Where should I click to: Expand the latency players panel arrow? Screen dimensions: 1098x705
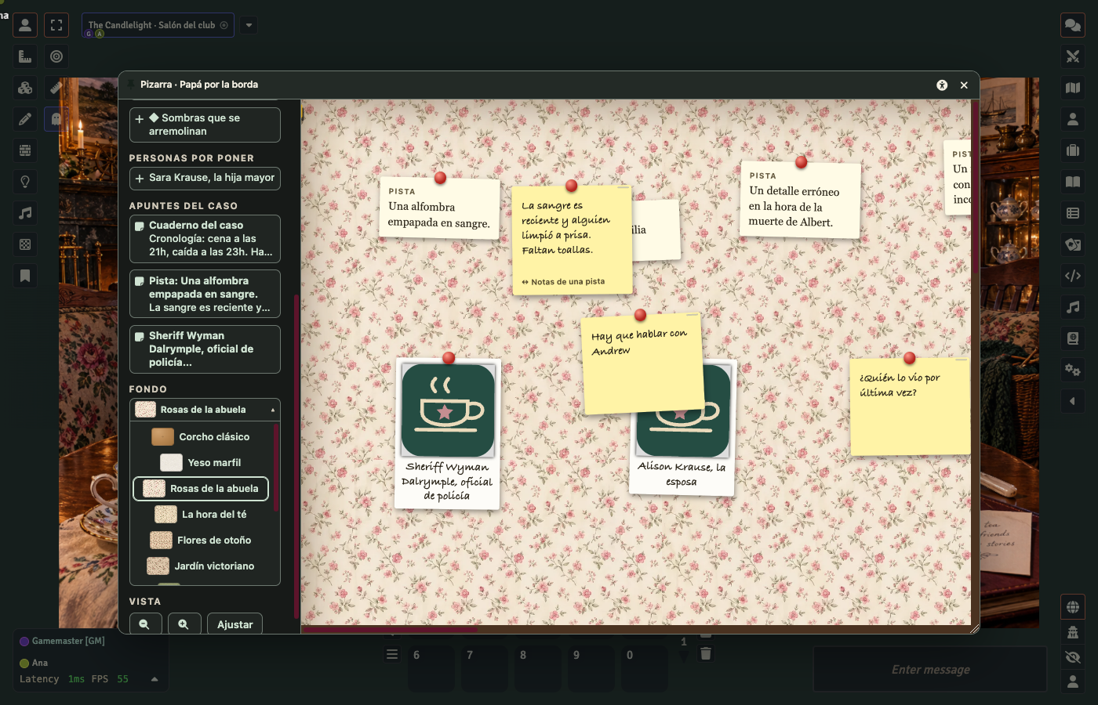[x=155, y=679]
